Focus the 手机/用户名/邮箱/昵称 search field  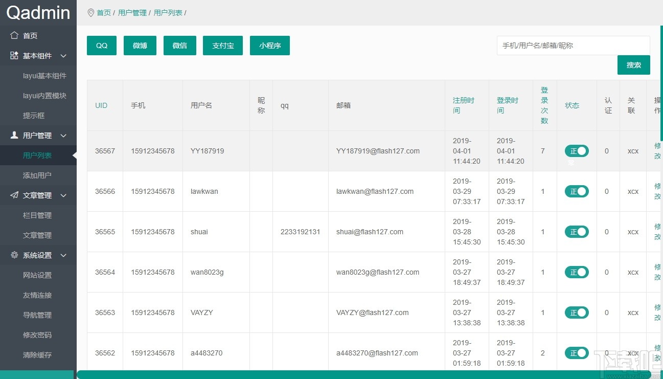pos(574,46)
